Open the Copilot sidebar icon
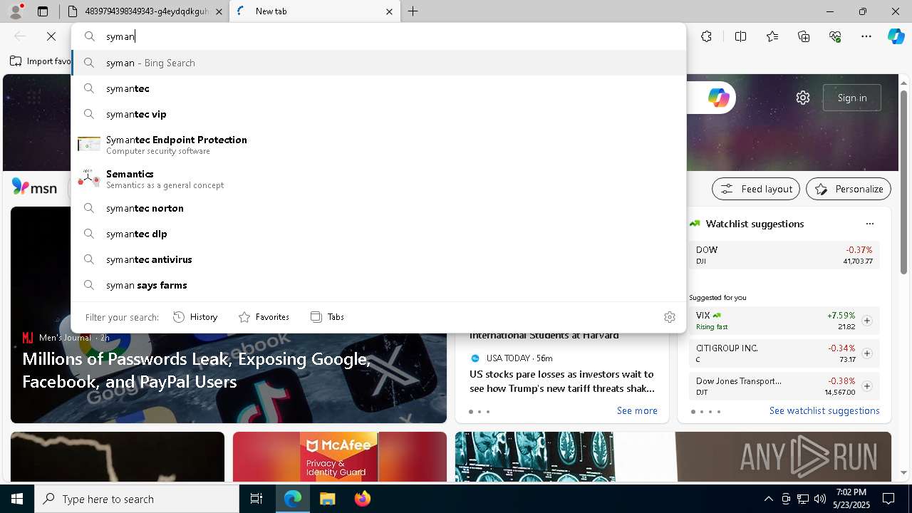This screenshot has width=912, height=513. pos(896,36)
